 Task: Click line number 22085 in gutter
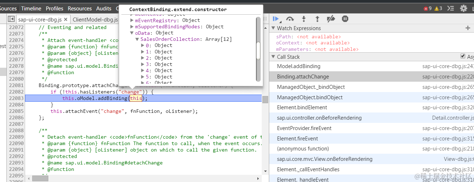[16, 111]
